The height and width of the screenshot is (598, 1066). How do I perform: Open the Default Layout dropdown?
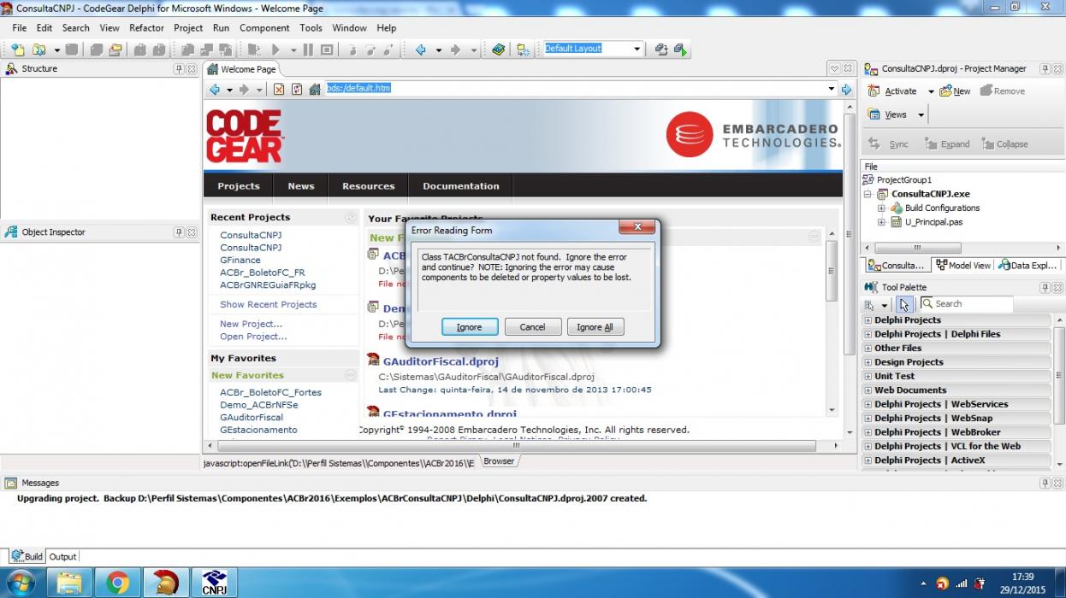click(x=593, y=49)
